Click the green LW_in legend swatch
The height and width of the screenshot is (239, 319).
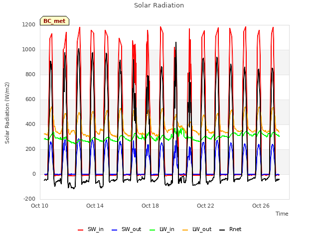153,230
